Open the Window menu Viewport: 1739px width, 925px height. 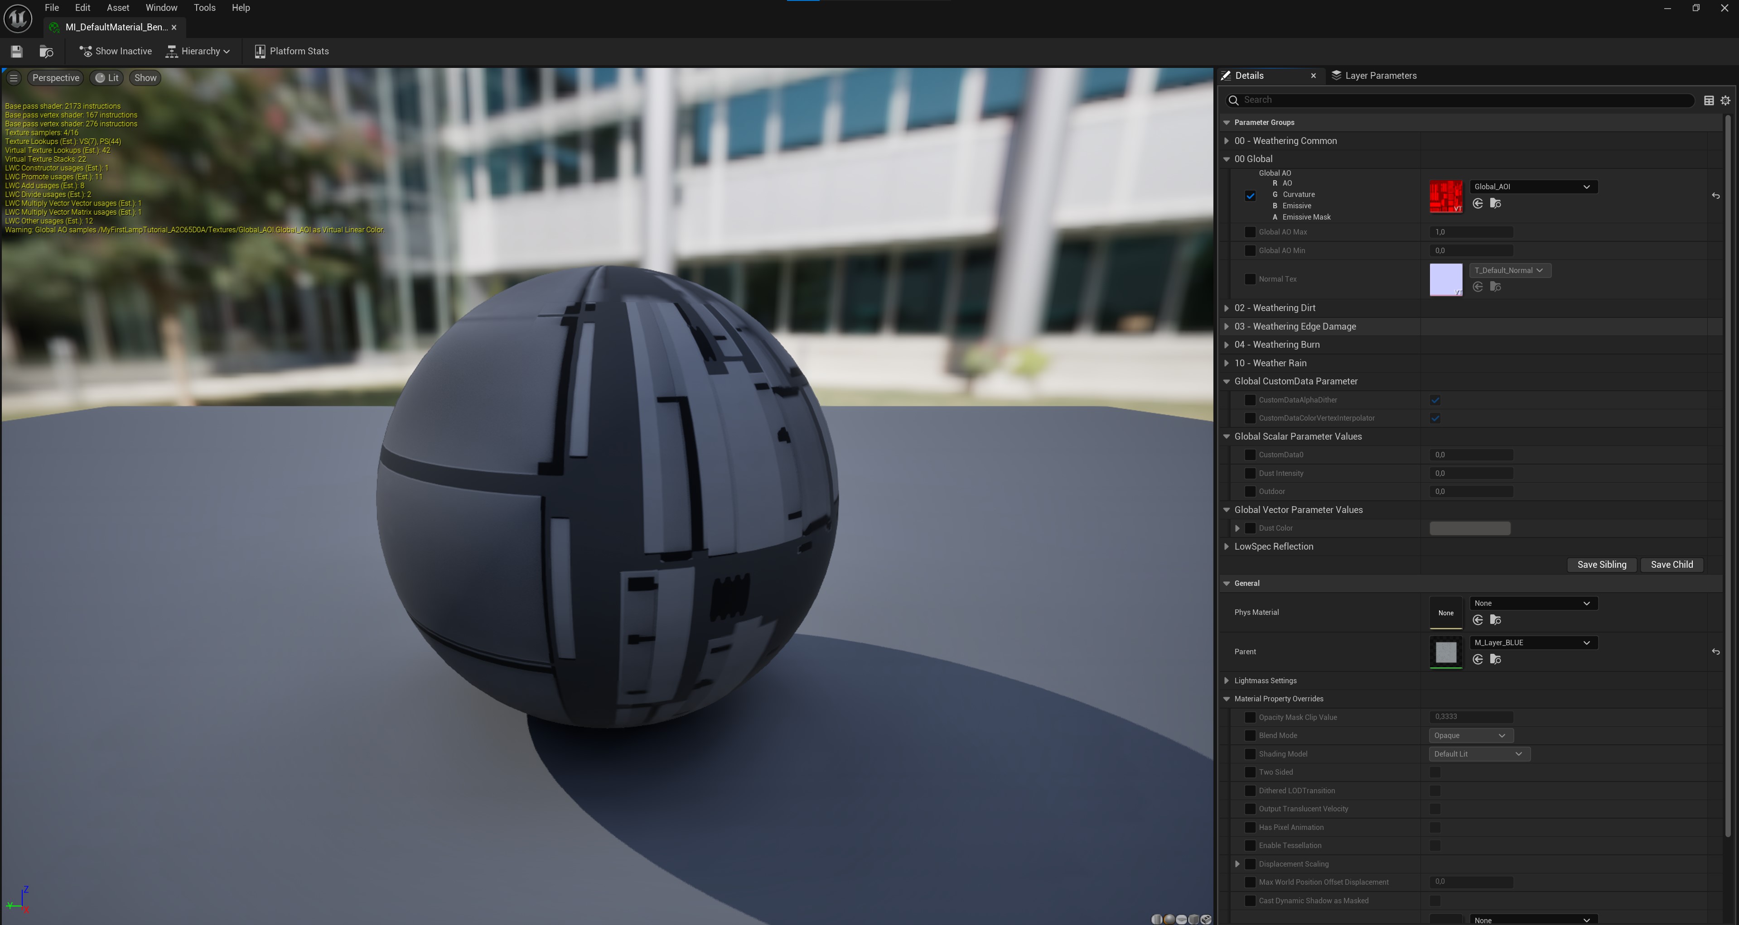(x=161, y=8)
